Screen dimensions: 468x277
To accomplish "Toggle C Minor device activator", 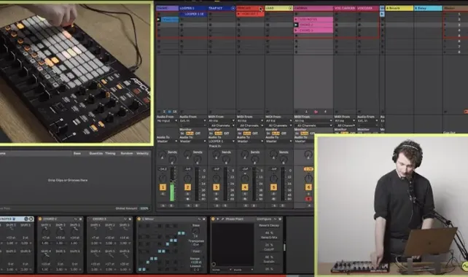I will (x=139, y=219).
